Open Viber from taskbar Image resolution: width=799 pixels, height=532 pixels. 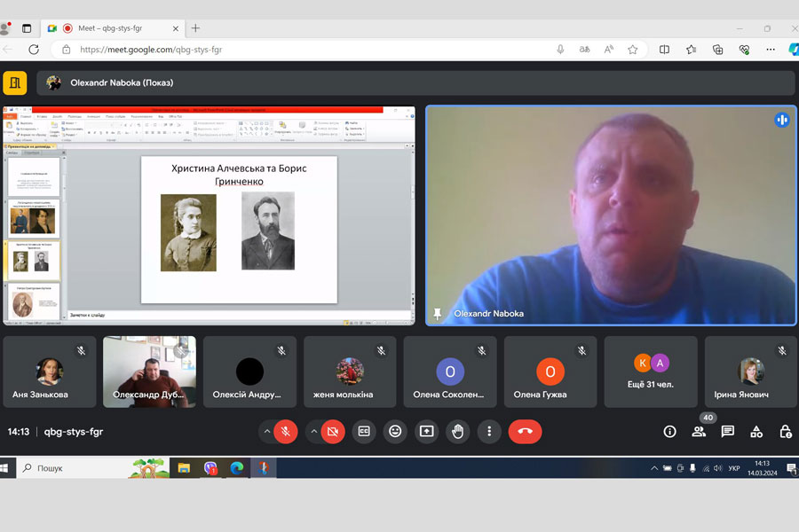click(210, 468)
